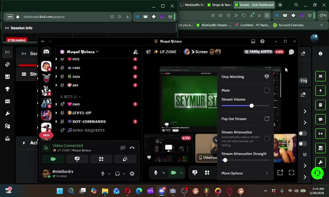The image size is (329, 197).
Task: Click the popout window address bar URL
Action: pyautogui.click(x=44, y=17)
